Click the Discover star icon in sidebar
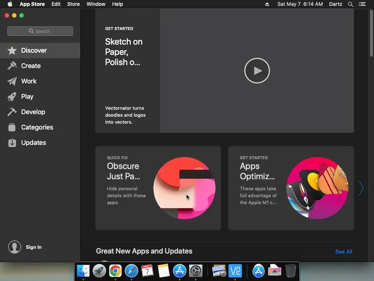 coord(12,50)
